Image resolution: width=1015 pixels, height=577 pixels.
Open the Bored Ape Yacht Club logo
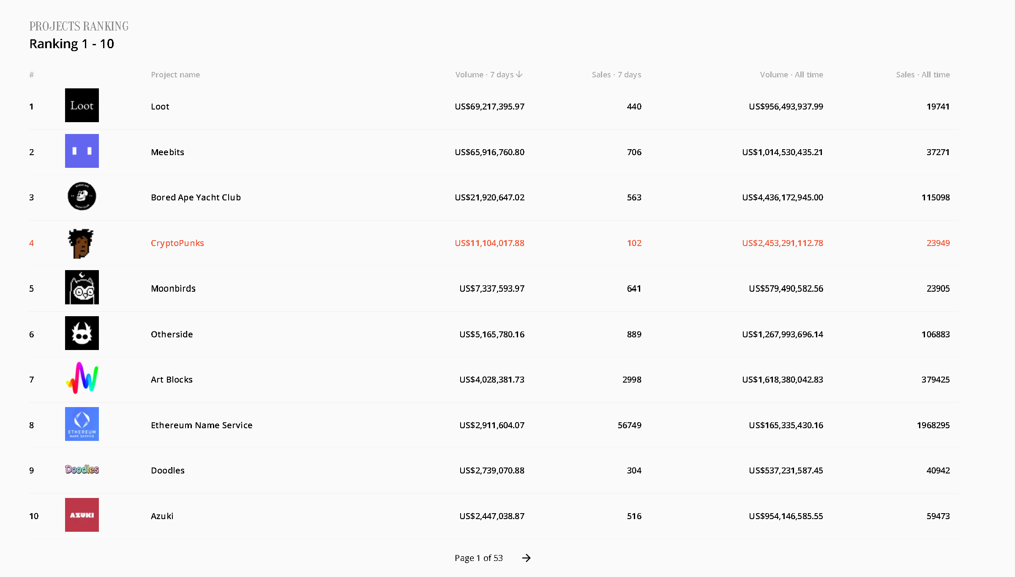click(82, 196)
